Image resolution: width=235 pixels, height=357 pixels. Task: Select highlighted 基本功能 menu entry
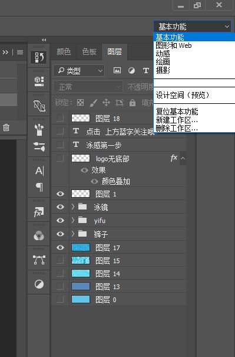click(x=194, y=37)
